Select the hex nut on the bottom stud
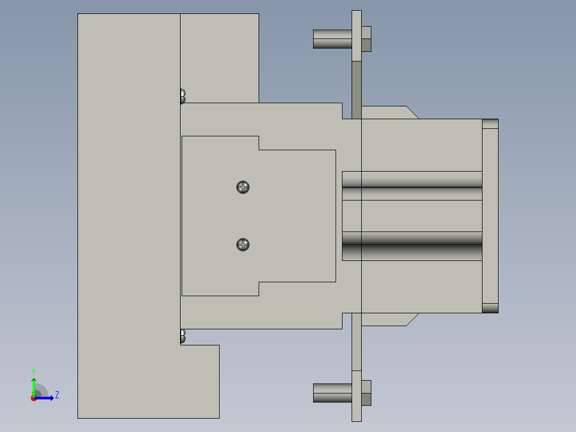 pos(366,393)
